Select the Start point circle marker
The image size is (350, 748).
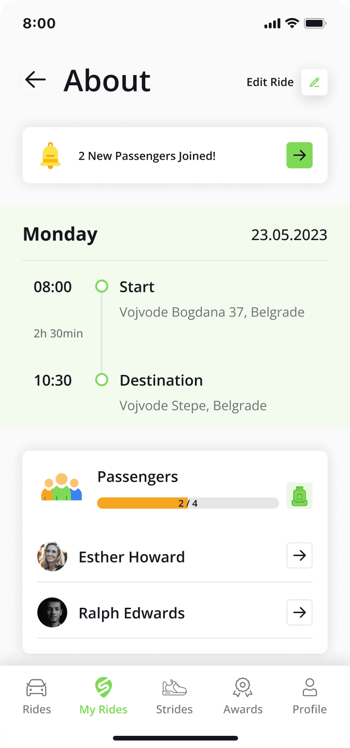click(102, 286)
